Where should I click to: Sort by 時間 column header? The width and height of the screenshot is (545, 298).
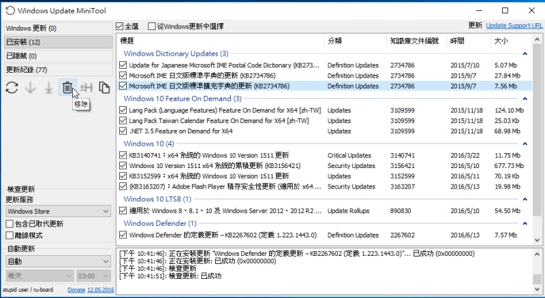pos(469,41)
